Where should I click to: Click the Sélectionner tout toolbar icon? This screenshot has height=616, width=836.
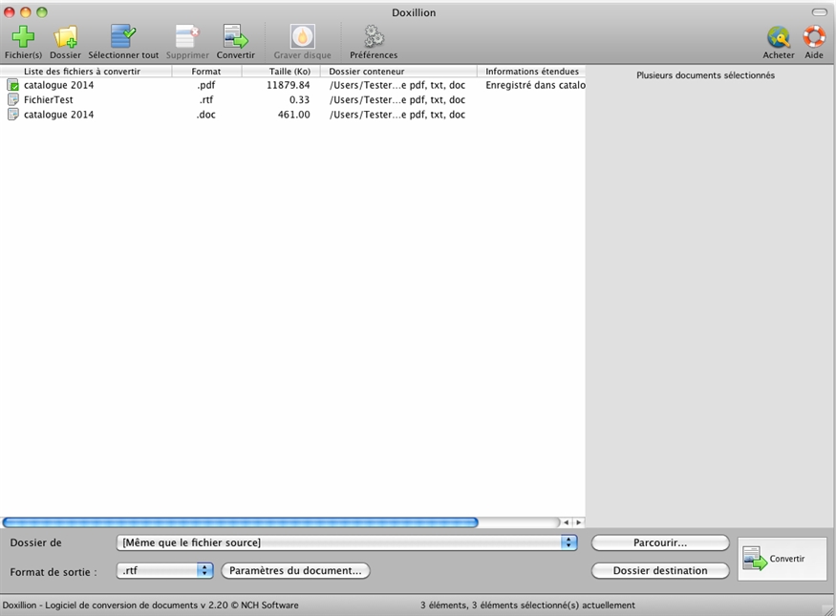123,37
